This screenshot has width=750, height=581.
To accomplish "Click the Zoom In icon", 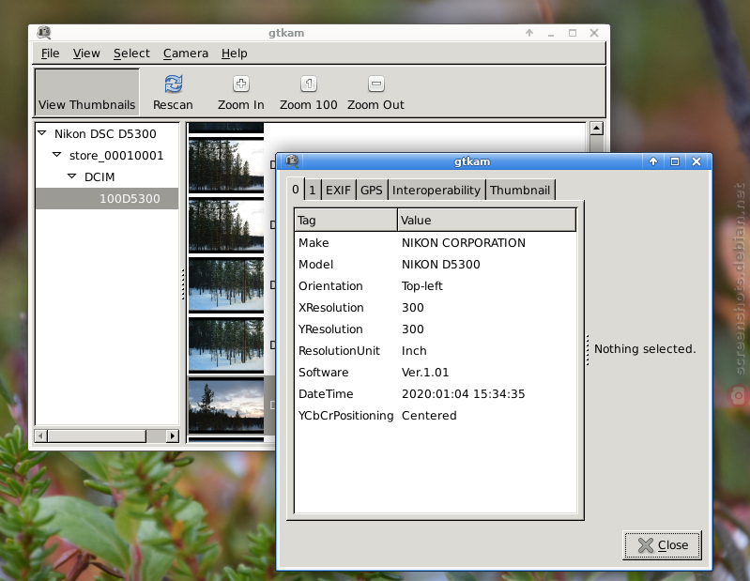I will click(241, 84).
